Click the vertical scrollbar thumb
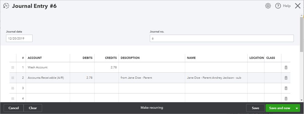Viewport: 304px width, 114px height. click(x=302, y=34)
